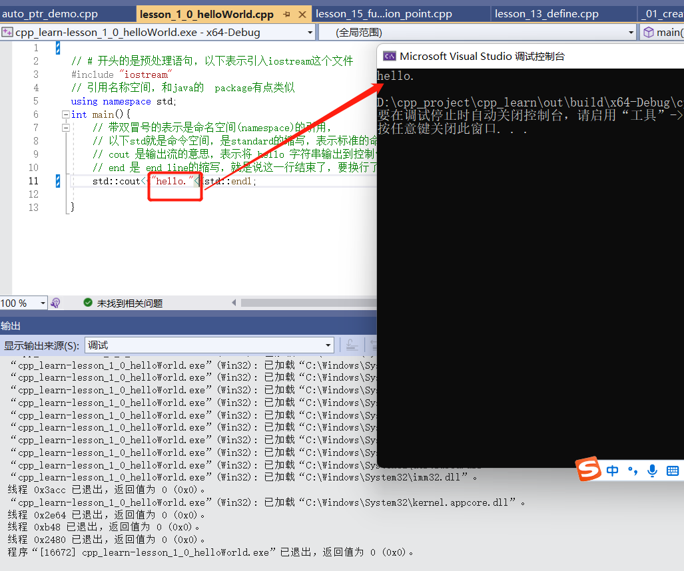Click the int main() declaration
This screenshot has height=571, width=684.
click(x=101, y=114)
